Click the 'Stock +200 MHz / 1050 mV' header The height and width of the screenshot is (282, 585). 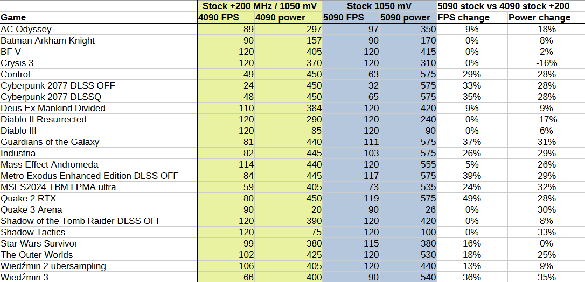pos(260,6)
